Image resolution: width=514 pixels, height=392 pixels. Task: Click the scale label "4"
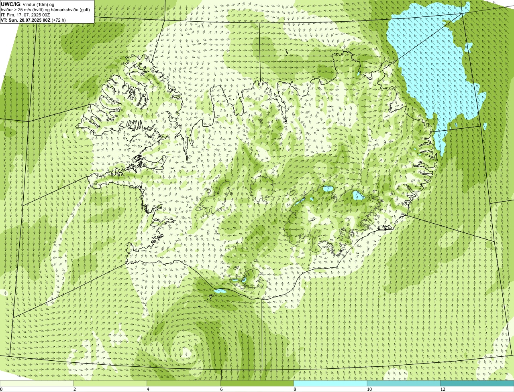coord(148,389)
